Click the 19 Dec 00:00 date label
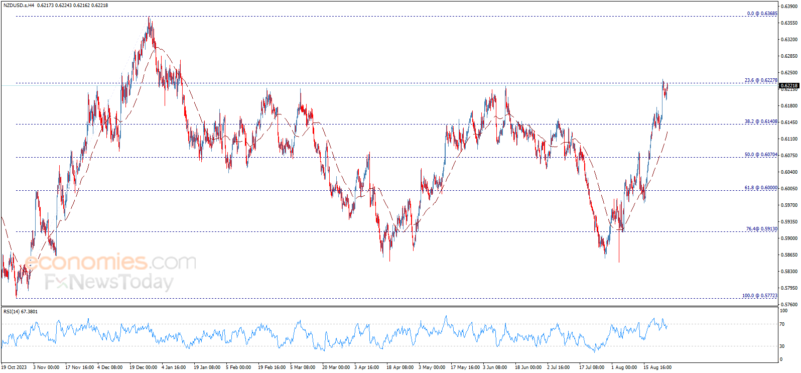Screen dimensions: 801x373 144,367
